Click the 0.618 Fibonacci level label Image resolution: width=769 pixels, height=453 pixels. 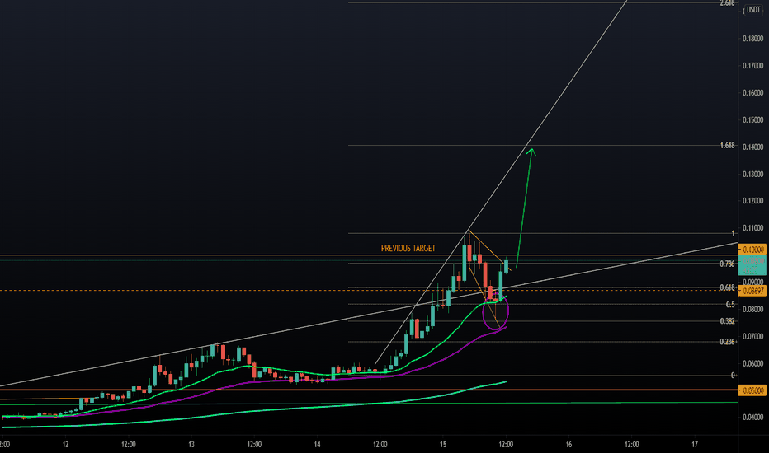pyautogui.click(x=727, y=287)
